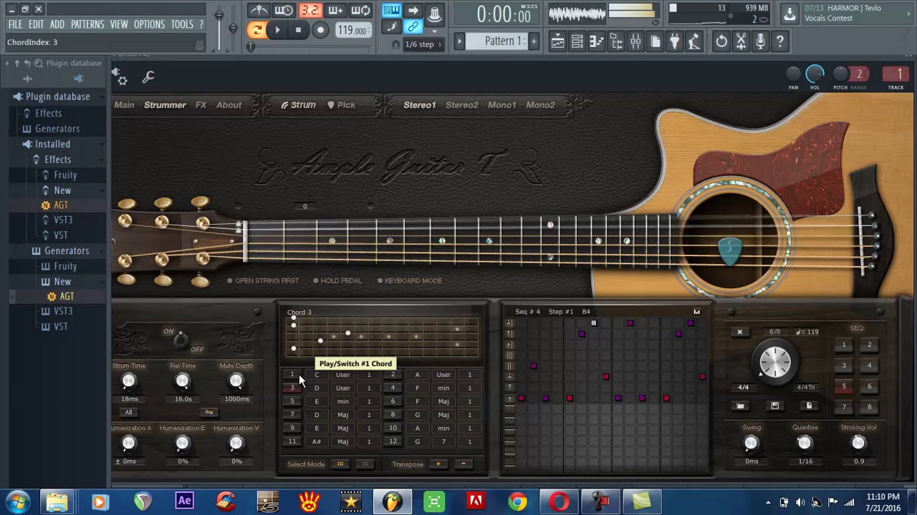This screenshot has width=917, height=515.
Task: Load a sequence with the folder icon
Action: (741, 406)
